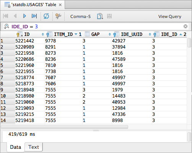Switch to the Text tab
The image size is (192, 153).
(x=34, y=147)
